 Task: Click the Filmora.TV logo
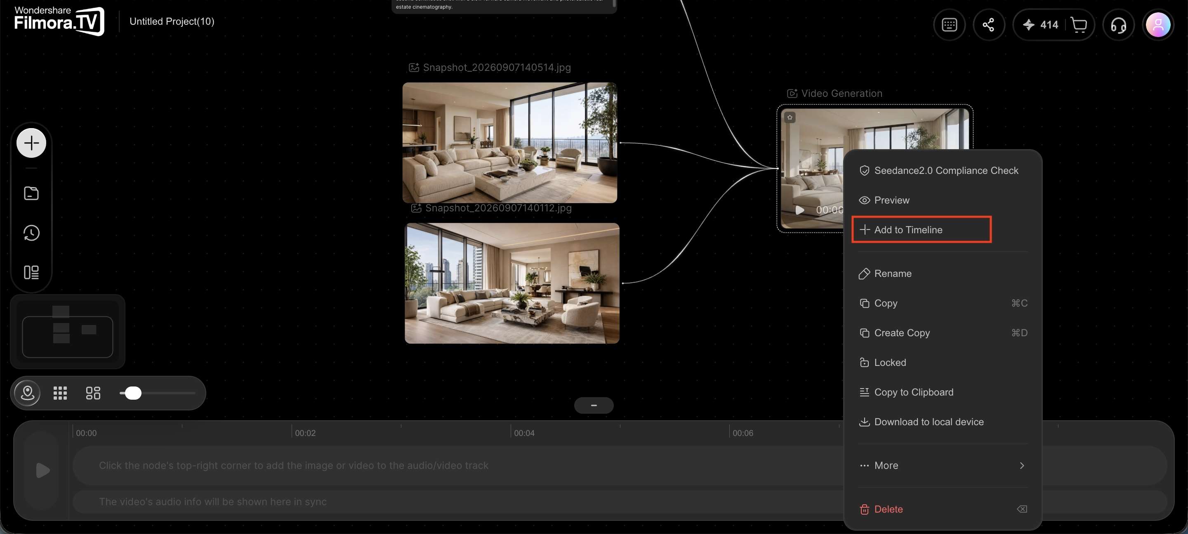point(59,21)
